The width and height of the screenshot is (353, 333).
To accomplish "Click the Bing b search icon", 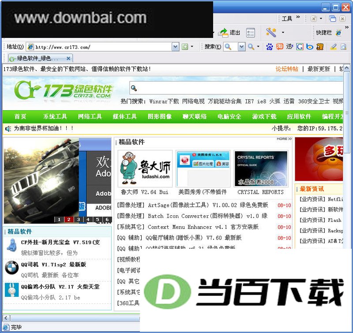I will point(310,47).
